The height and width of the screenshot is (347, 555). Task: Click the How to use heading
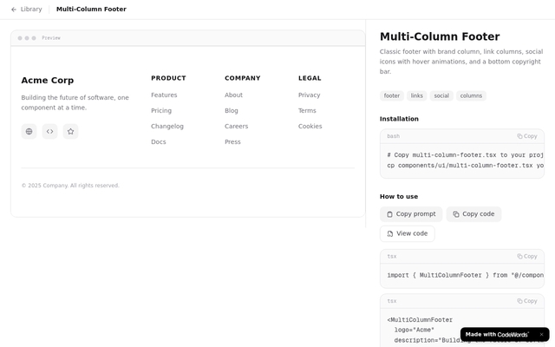coord(399,197)
